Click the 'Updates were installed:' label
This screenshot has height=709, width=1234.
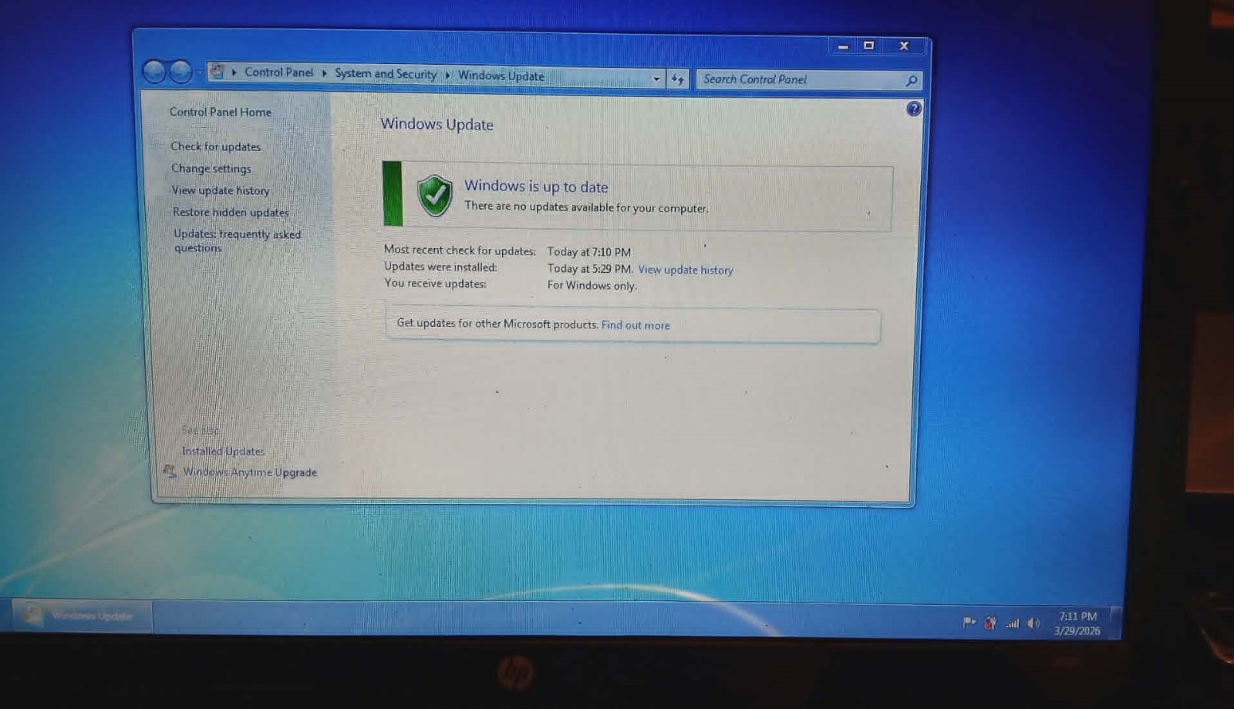tap(440, 267)
